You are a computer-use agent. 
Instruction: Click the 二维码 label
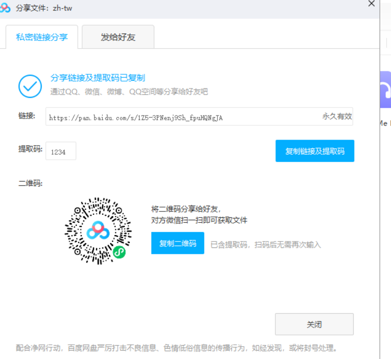(30, 183)
